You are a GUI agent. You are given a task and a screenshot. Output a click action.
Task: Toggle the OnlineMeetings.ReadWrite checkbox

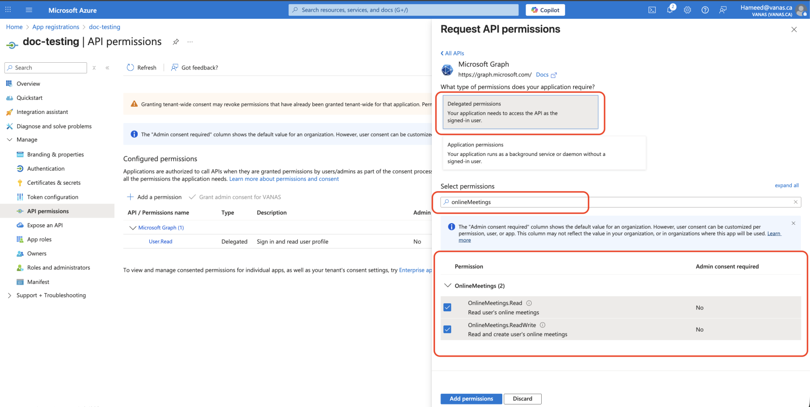pos(448,330)
